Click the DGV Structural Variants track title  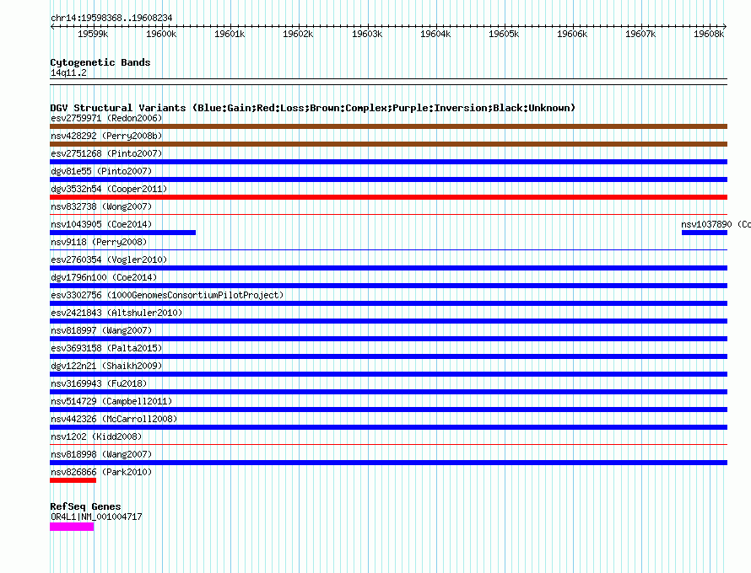tap(313, 108)
